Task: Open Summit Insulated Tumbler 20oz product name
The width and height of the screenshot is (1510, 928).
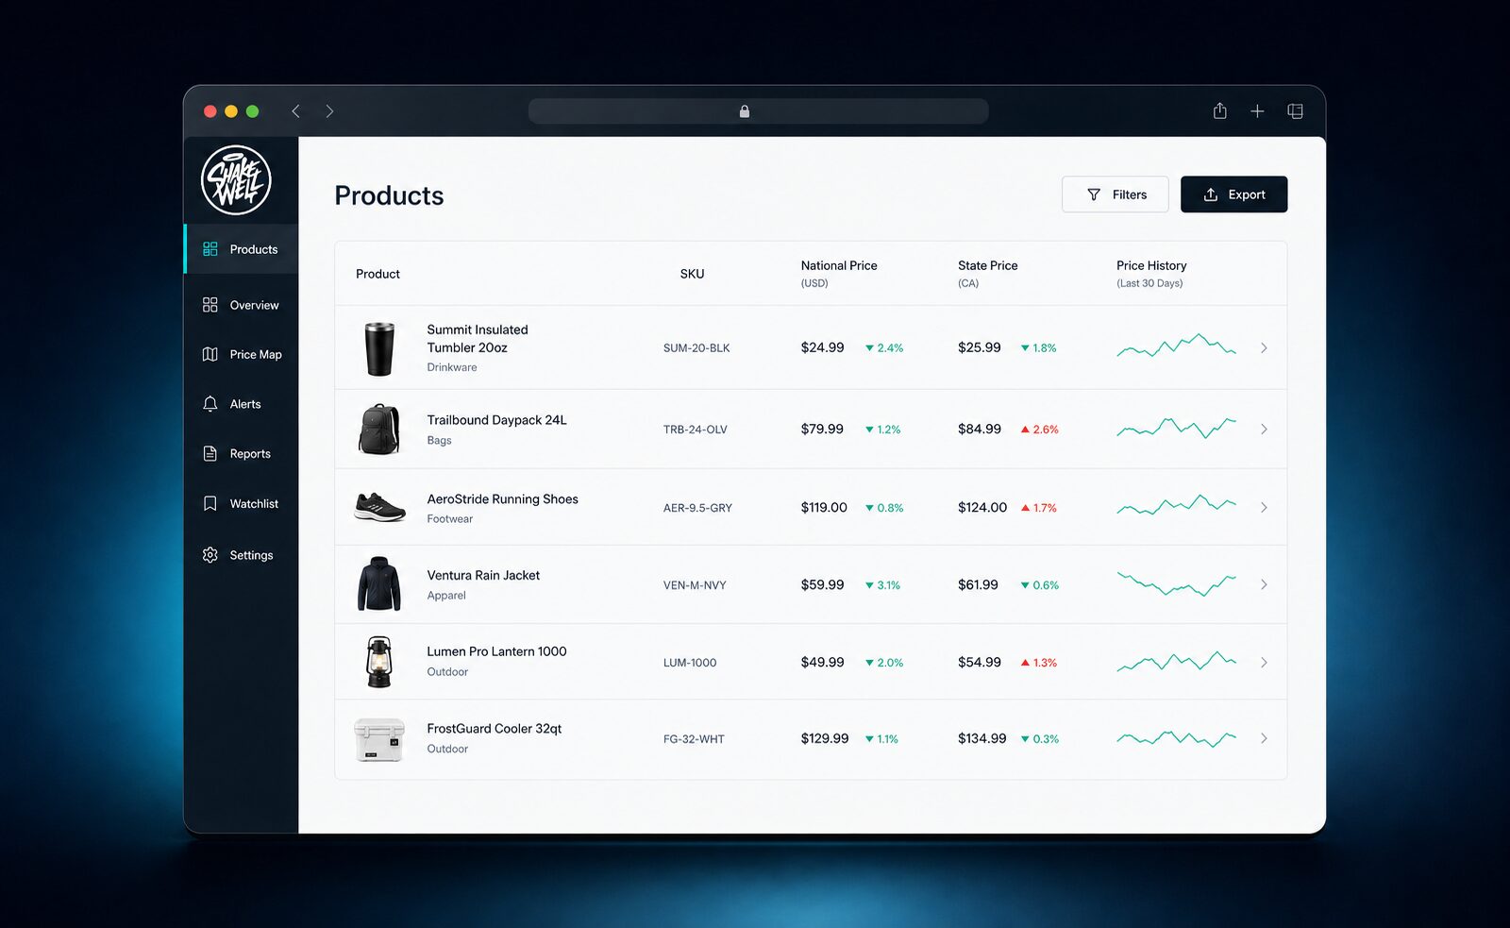Action: click(x=478, y=338)
